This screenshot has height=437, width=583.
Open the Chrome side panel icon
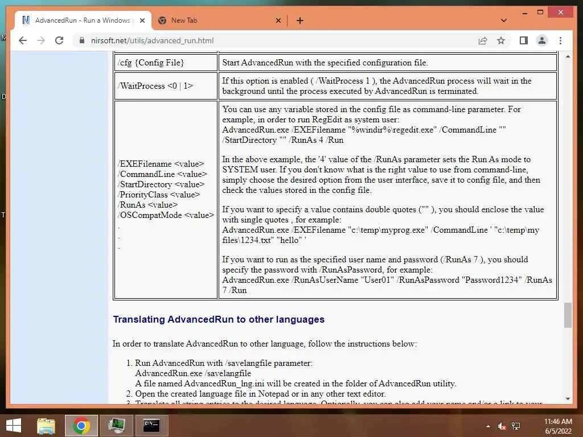click(x=524, y=40)
